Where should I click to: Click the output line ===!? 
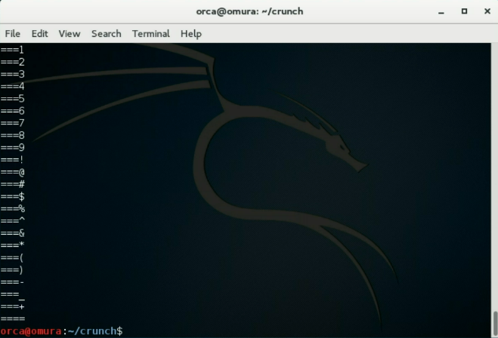[12, 160]
